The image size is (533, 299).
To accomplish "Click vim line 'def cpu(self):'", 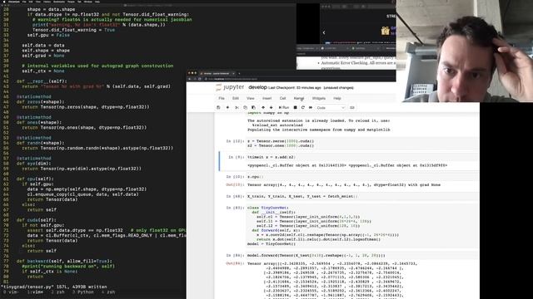I will pyautogui.click(x=35, y=179).
